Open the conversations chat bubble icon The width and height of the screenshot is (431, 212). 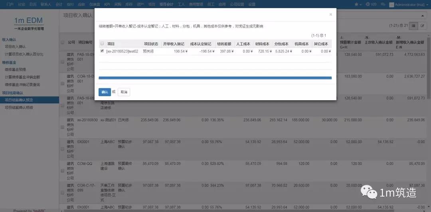click(383, 4)
